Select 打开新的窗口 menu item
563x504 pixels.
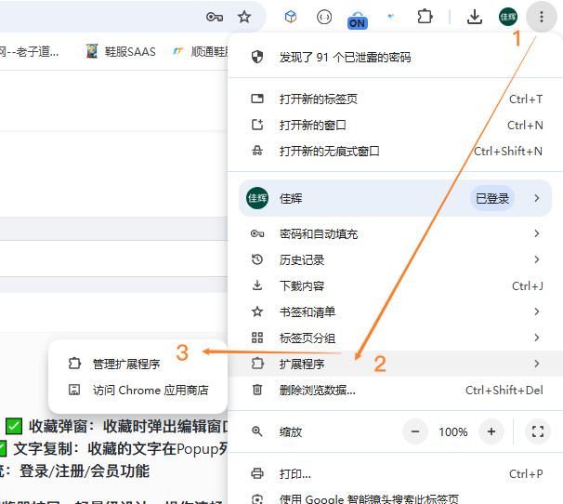tap(395, 126)
